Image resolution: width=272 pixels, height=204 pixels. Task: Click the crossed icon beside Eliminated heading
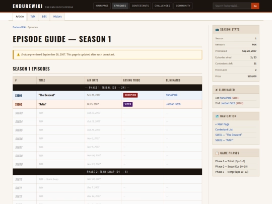tap(216, 90)
